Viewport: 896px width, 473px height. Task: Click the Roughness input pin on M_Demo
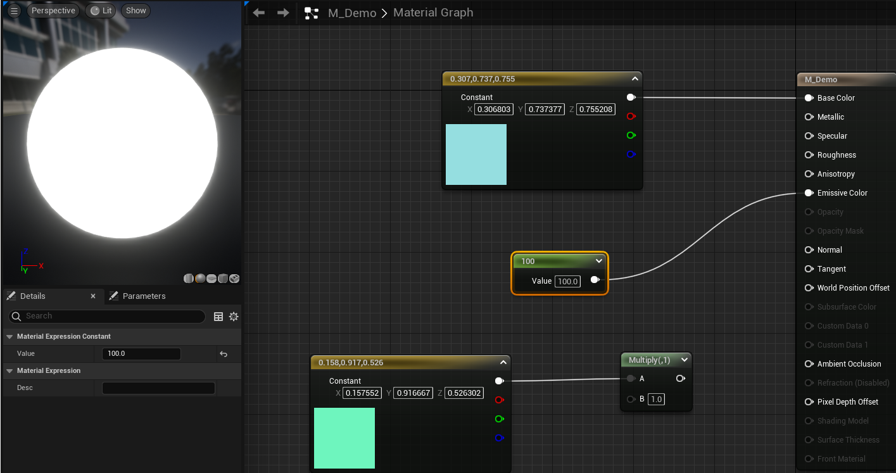coord(809,155)
